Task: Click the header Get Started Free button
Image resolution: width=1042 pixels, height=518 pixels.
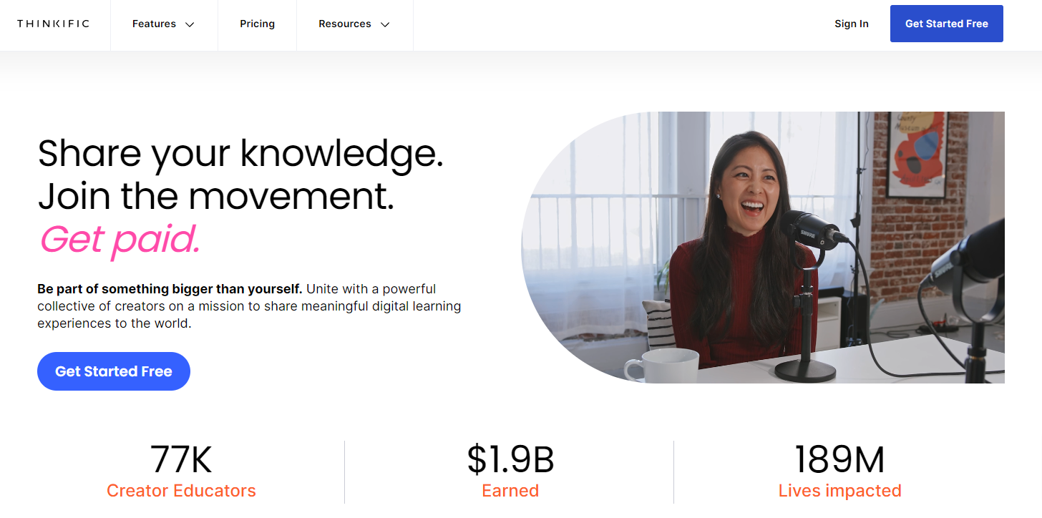Action: tap(947, 24)
